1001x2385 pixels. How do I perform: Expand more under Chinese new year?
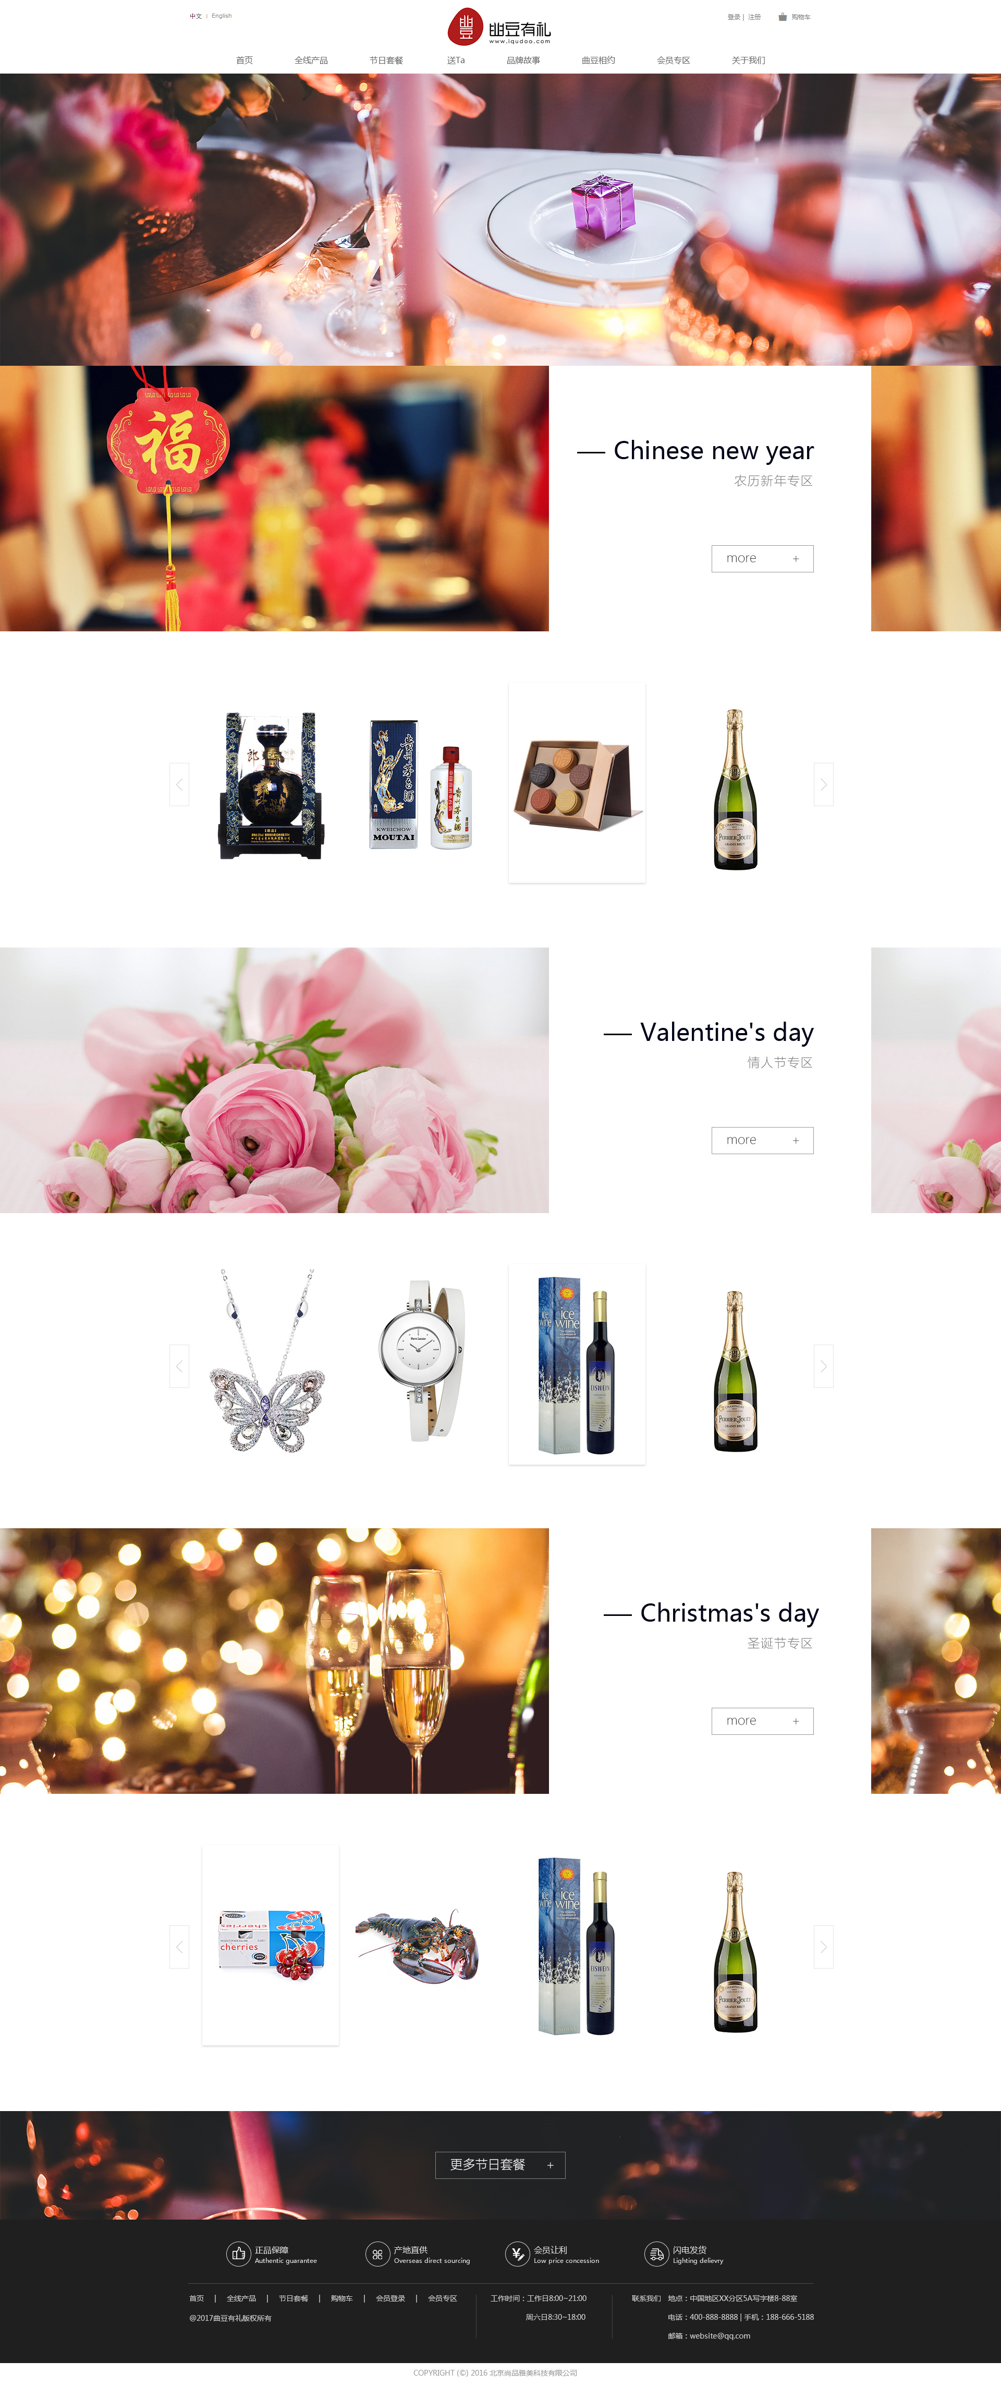pyautogui.click(x=762, y=558)
